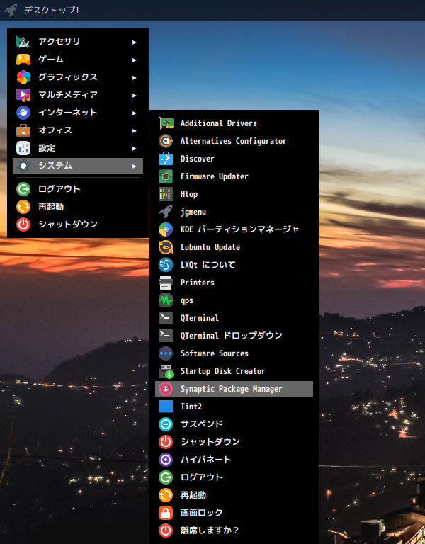This screenshot has height=544, width=425.
Task: Click the サスペンド icon in submenu
Action: point(166,424)
